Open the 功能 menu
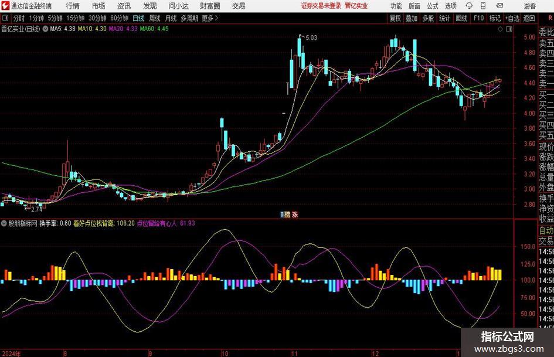This screenshot has width=554, height=357. (396, 6)
